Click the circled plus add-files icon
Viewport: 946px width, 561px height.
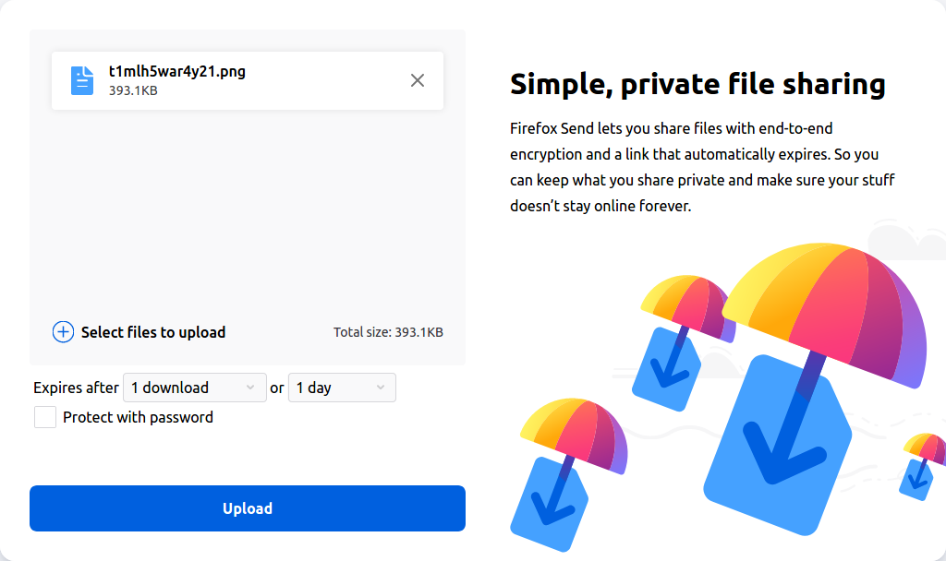coord(63,332)
